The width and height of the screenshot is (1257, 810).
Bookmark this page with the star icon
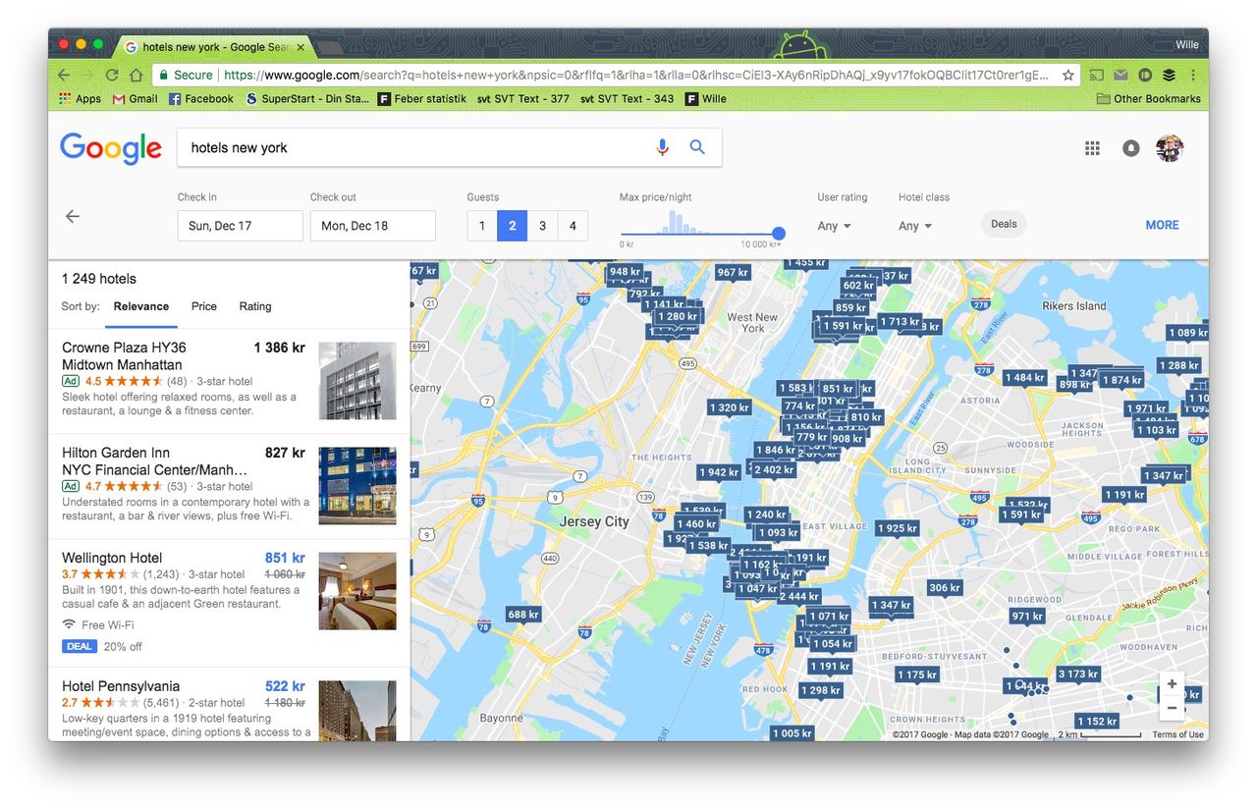[x=1067, y=75]
